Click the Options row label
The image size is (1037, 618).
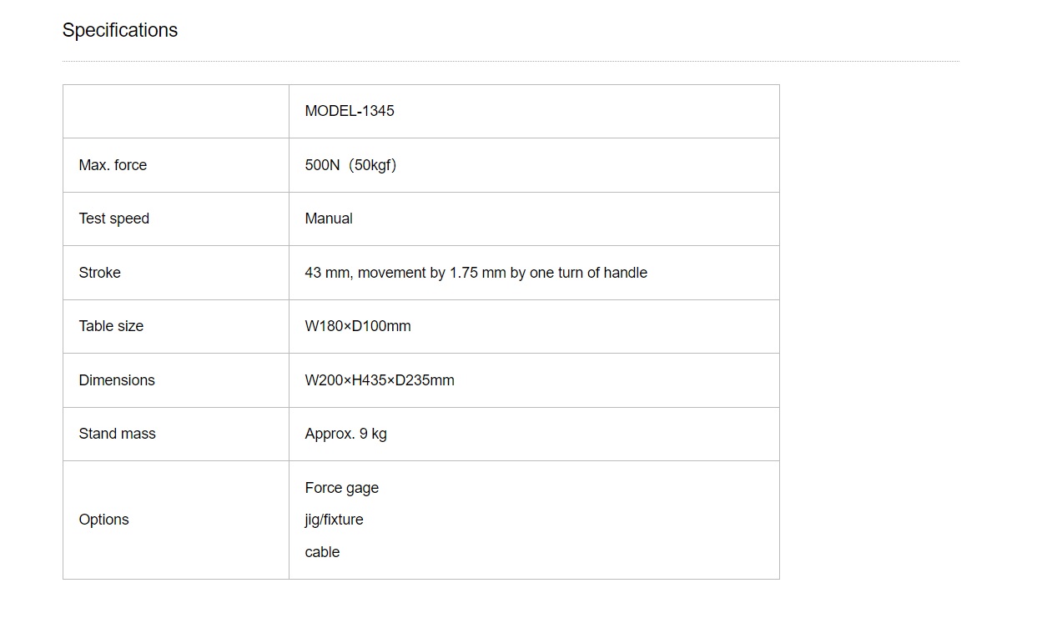tap(104, 520)
